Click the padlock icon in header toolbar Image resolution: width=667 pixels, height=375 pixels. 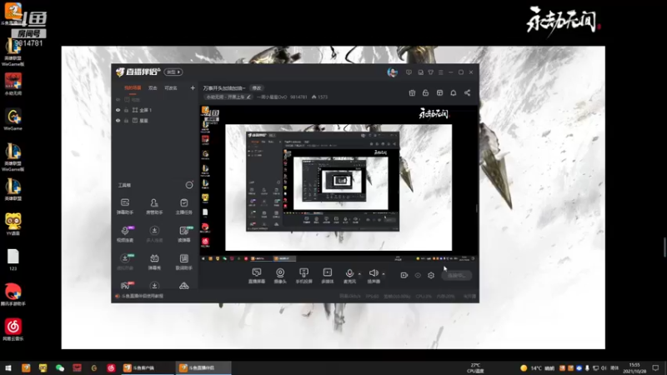(x=425, y=92)
